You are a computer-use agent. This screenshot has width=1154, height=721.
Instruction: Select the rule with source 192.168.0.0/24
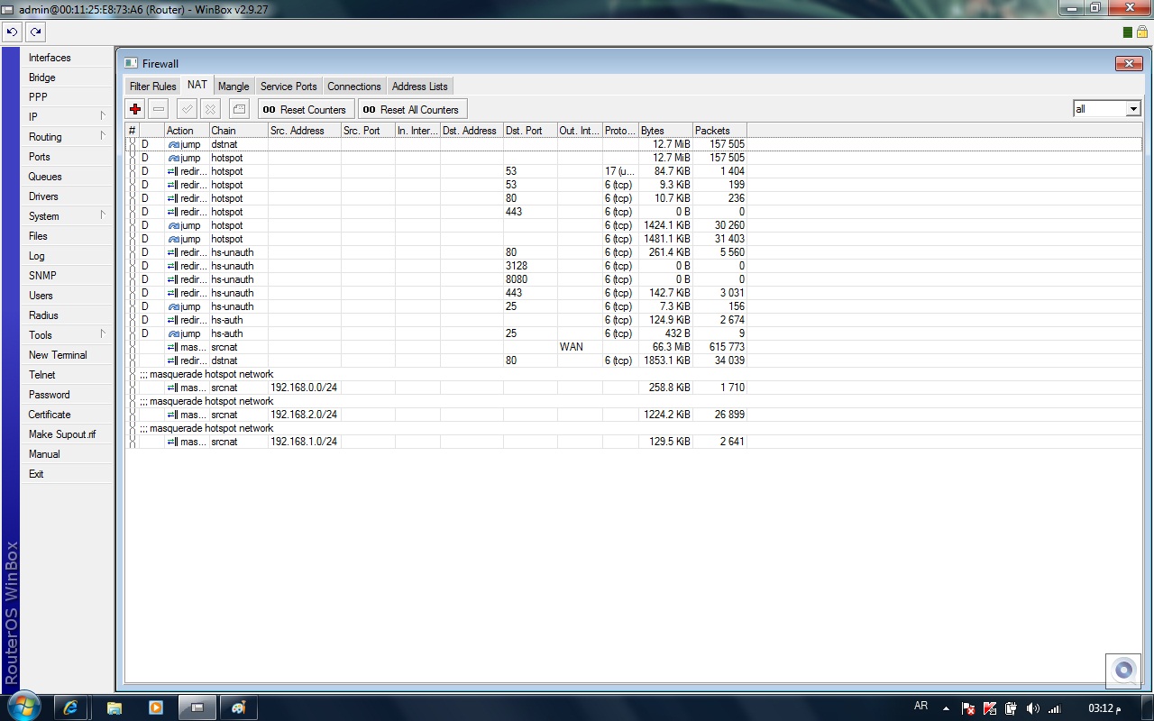pos(437,388)
